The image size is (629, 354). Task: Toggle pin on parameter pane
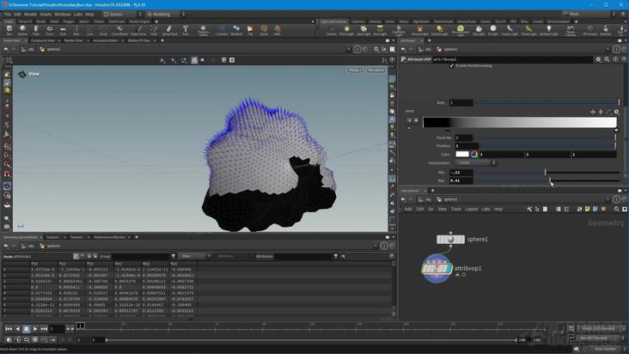pos(616,49)
